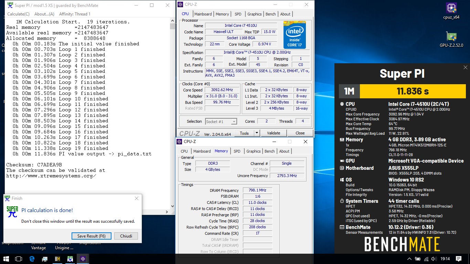Screen dimensions: 470x264
Task: Open the clock showing 19:14
Action: click(445, 259)
